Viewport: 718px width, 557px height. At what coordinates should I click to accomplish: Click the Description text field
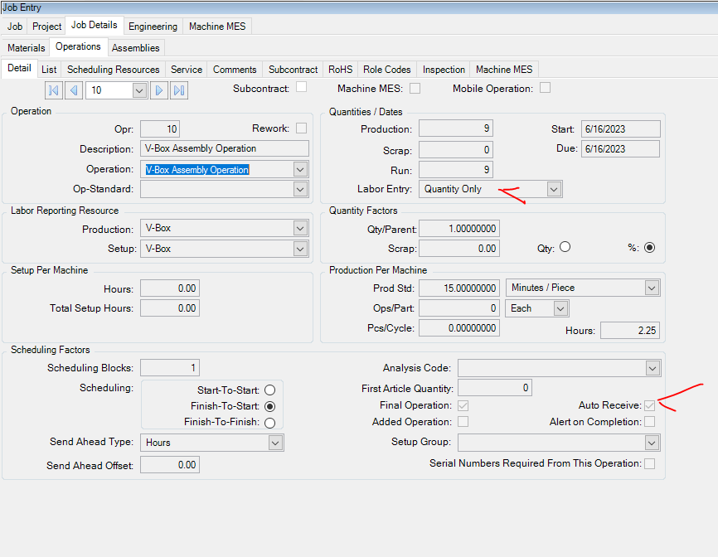click(x=224, y=149)
